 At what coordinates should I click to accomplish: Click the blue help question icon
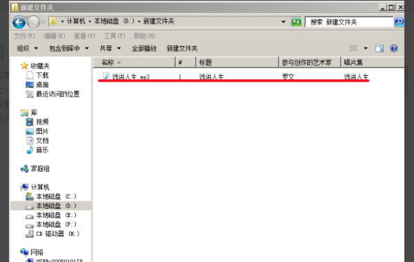(x=394, y=48)
